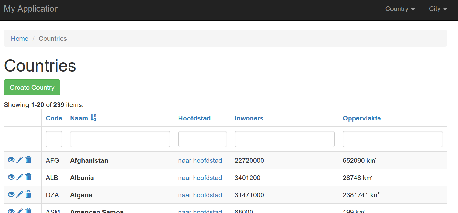458x213 pixels.
Task: Click the Naam filter input field
Action: click(x=120, y=139)
